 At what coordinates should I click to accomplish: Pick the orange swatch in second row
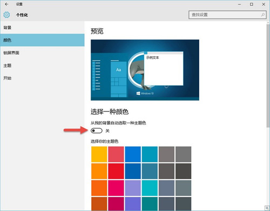(99, 171)
